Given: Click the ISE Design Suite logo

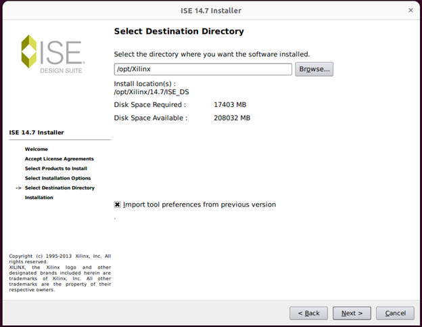Looking at the screenshot, I should pyautogui.click(x=53, y=54).
